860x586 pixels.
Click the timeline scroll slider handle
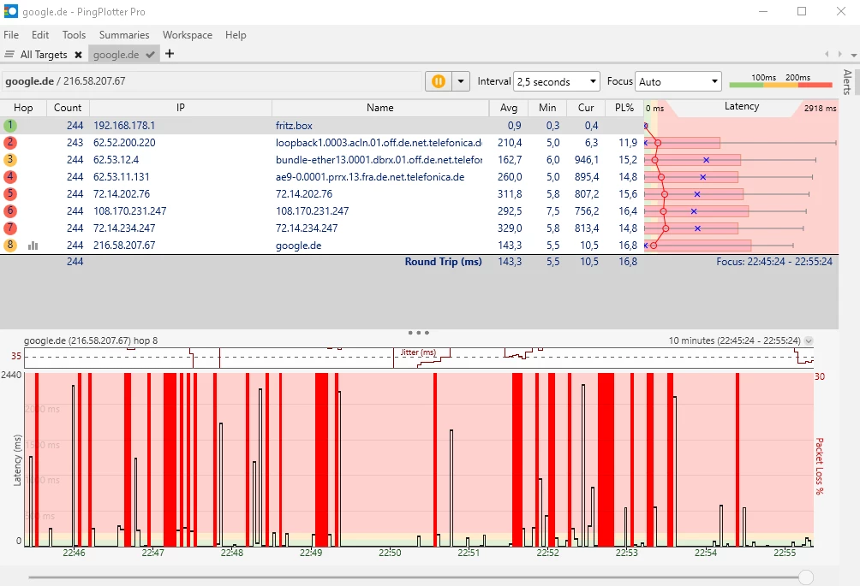coord(805,577)
